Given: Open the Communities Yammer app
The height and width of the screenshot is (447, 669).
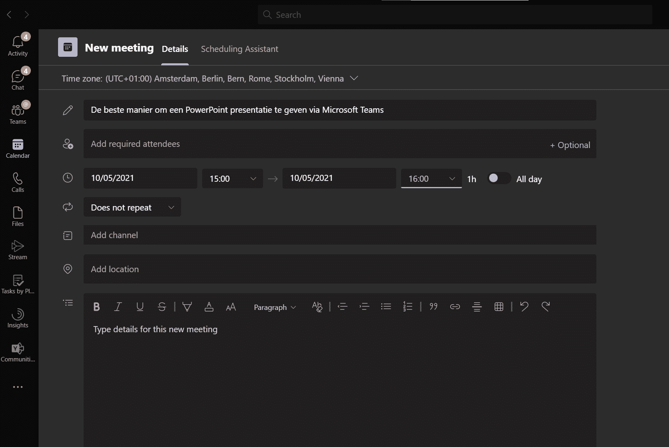Looking at the screenshot, I should [18, 352].
